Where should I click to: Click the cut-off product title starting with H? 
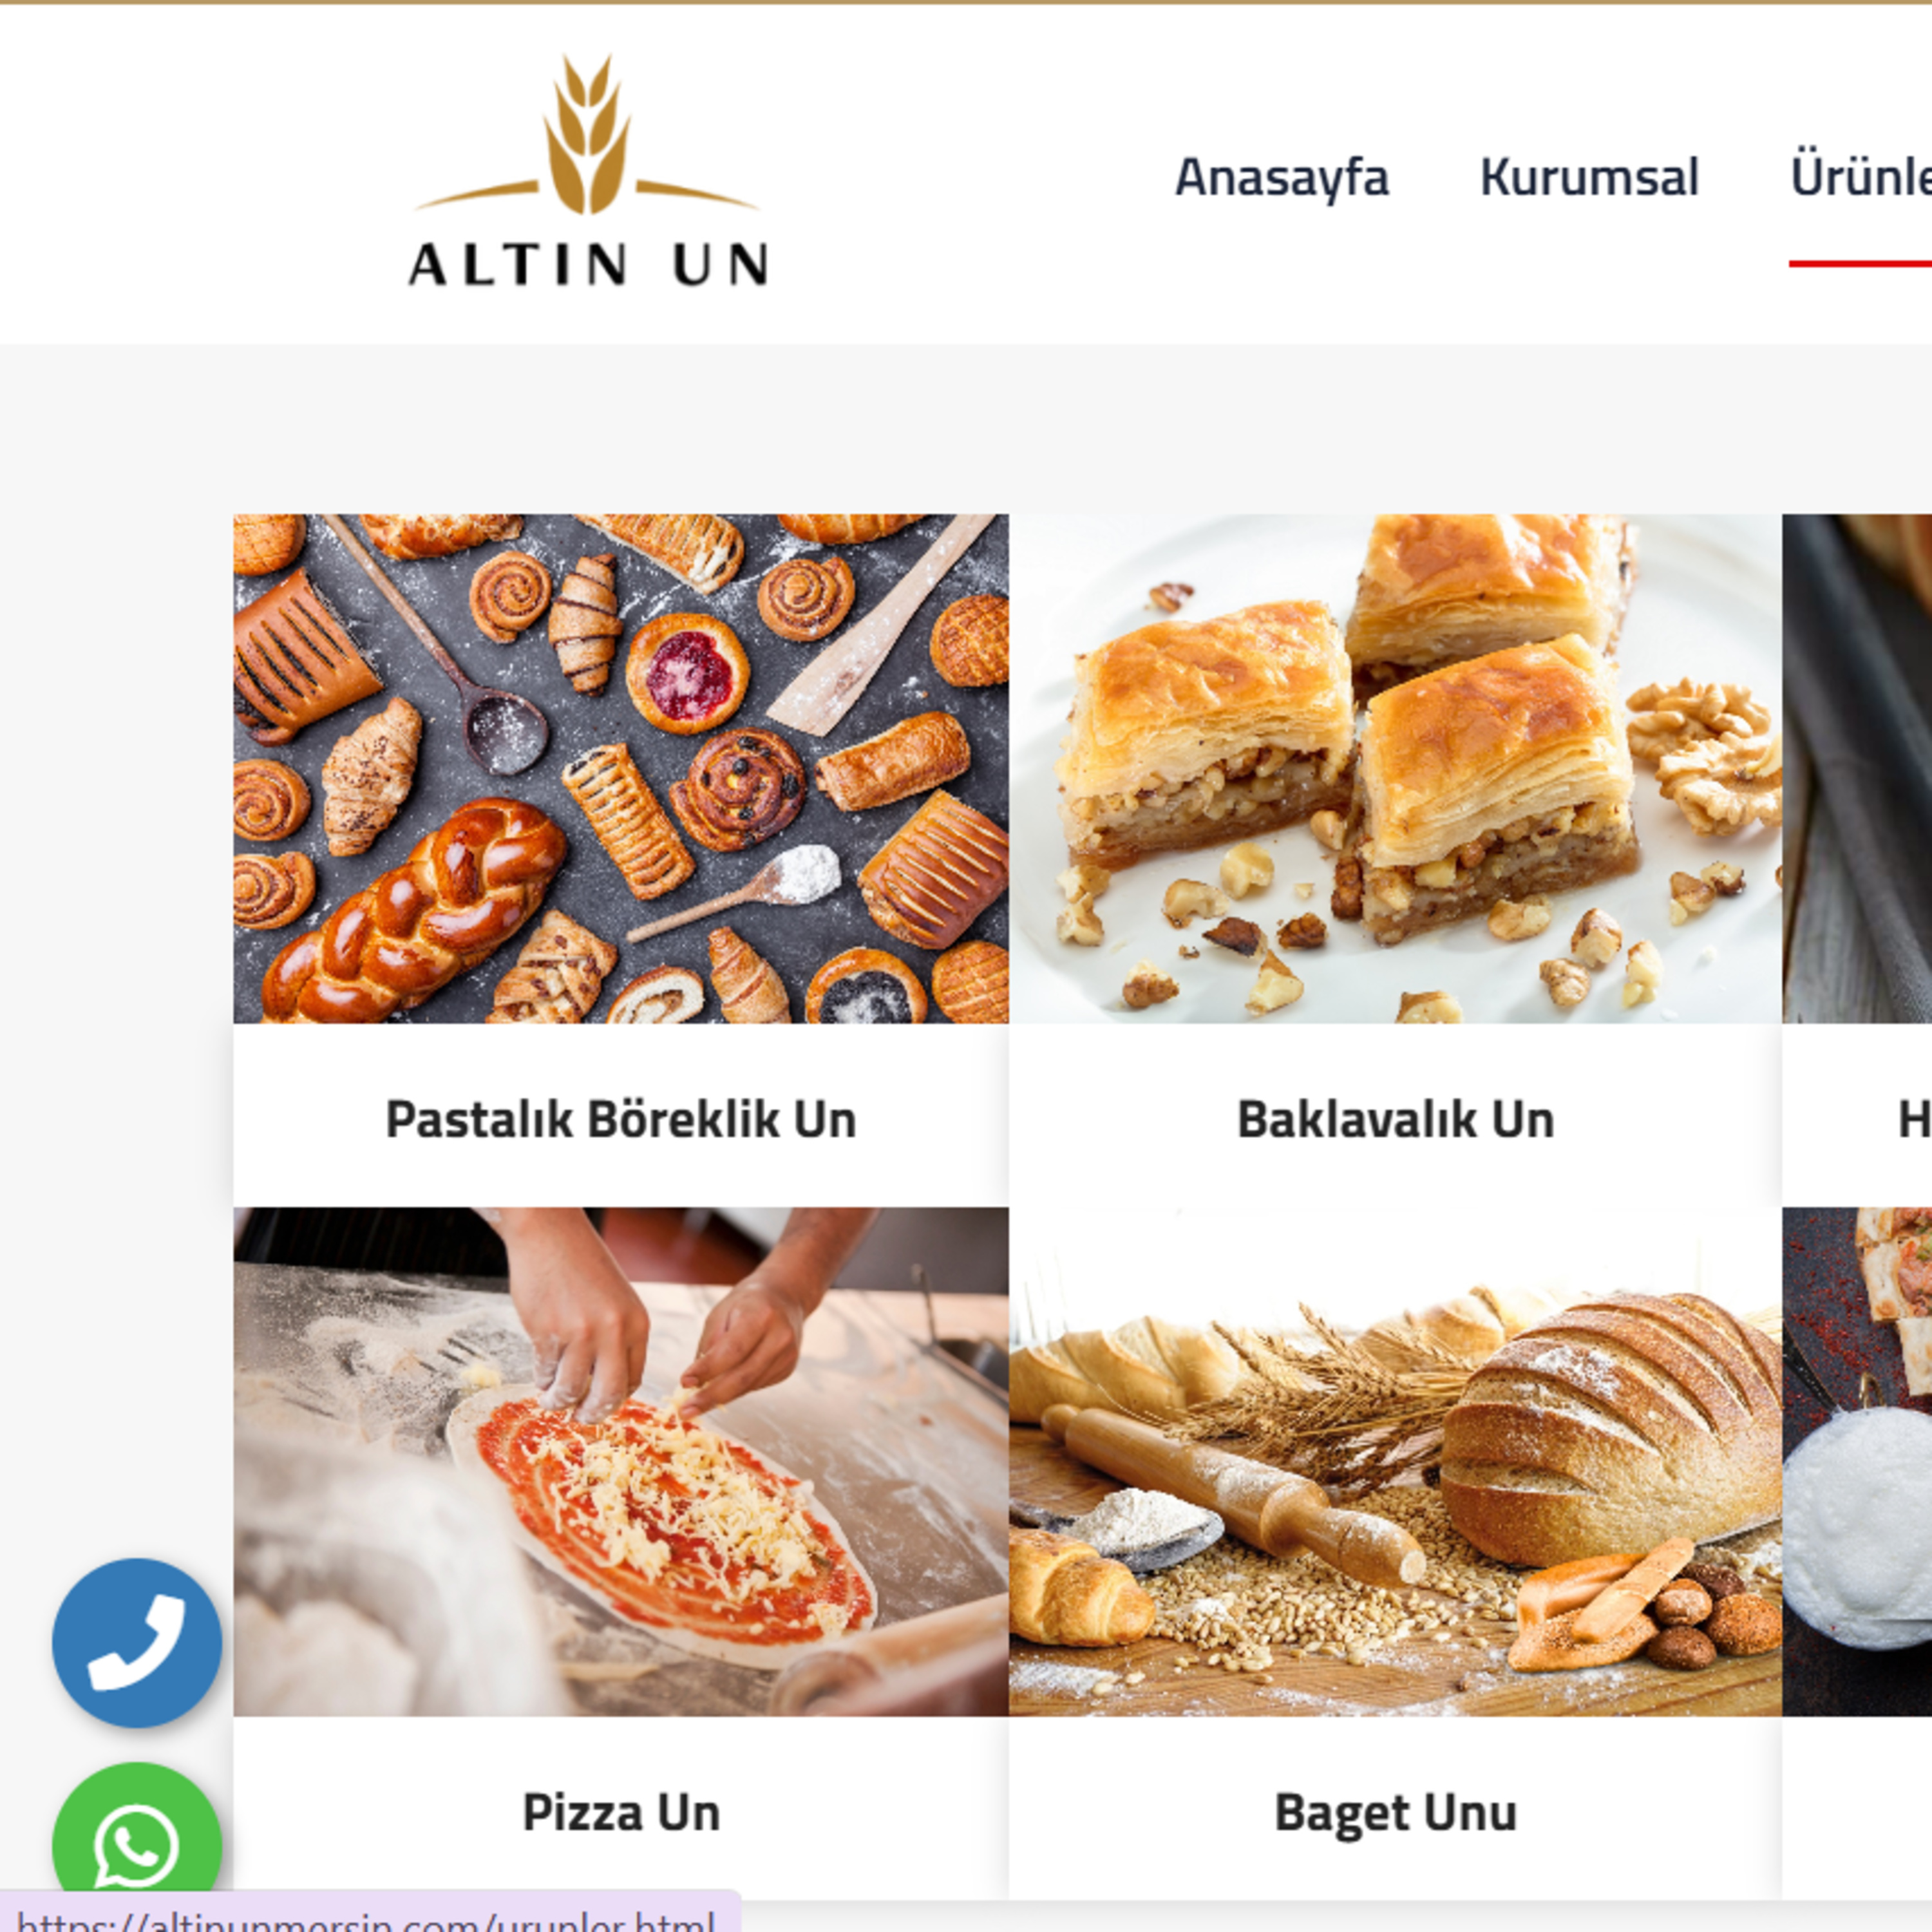click(1914, 1119)
